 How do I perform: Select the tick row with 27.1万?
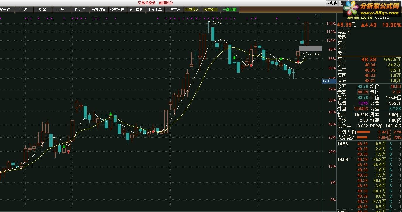tap(369, 201)
